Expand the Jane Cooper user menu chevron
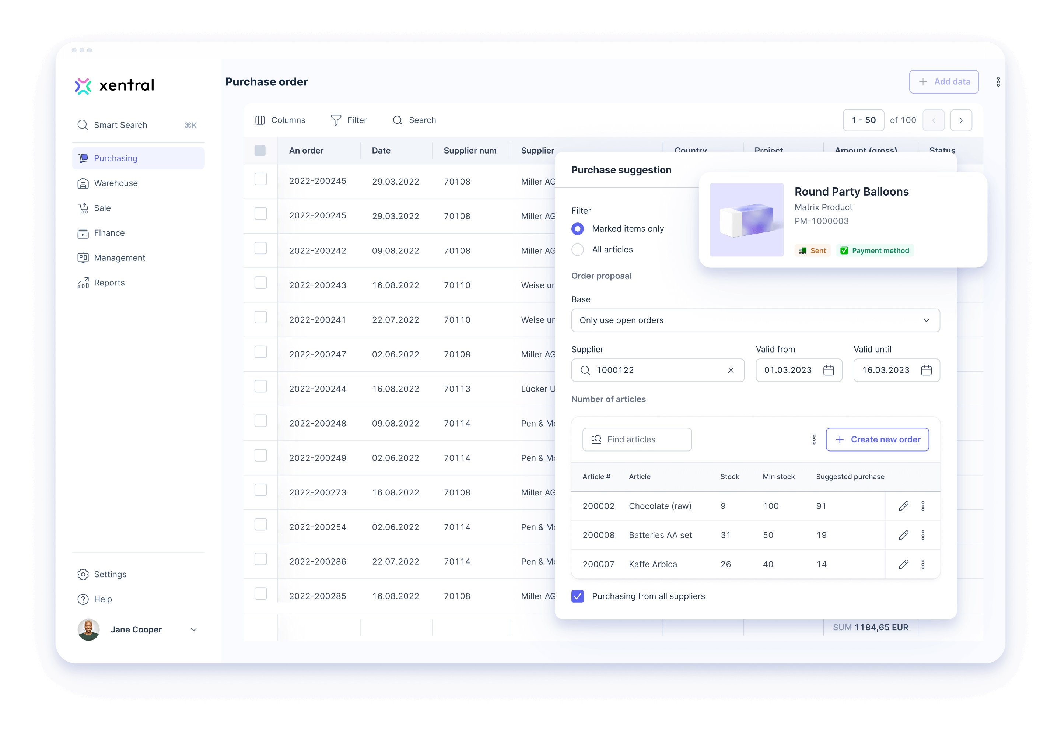The width and height of the screenshot is (1061, 733). tap(193, 629)
